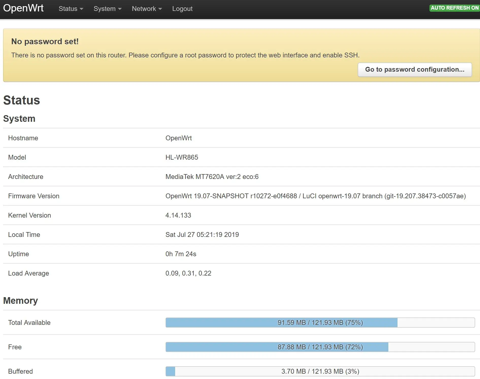Click the Logout menu item
480x379 pixels.
click(x=182, y=9)
